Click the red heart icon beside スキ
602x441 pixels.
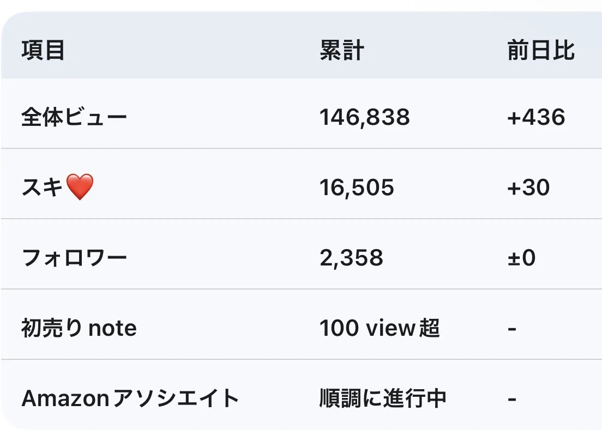80,187
